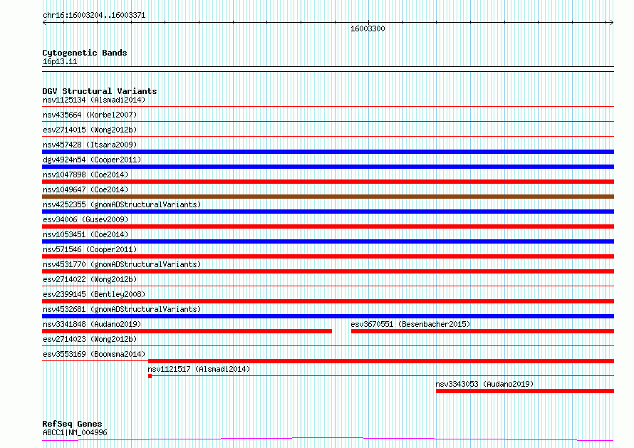Viewport: 634px width, 448px height.
Task: Click the chr16:16003204..16003371 region label
Action: point(94,16)
